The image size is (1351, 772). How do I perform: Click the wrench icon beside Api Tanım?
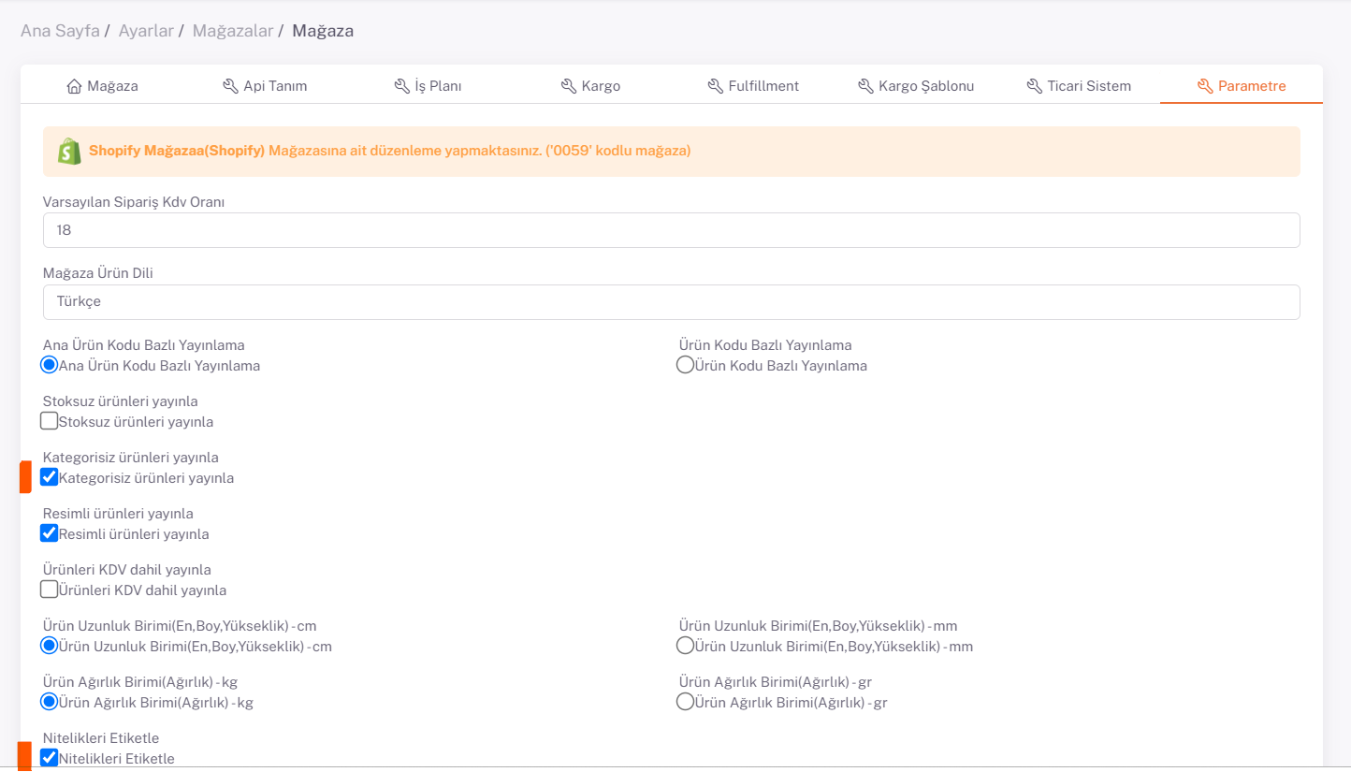click(x=230, y=86)
